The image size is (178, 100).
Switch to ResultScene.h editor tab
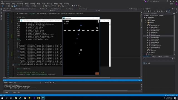(43, 9)
